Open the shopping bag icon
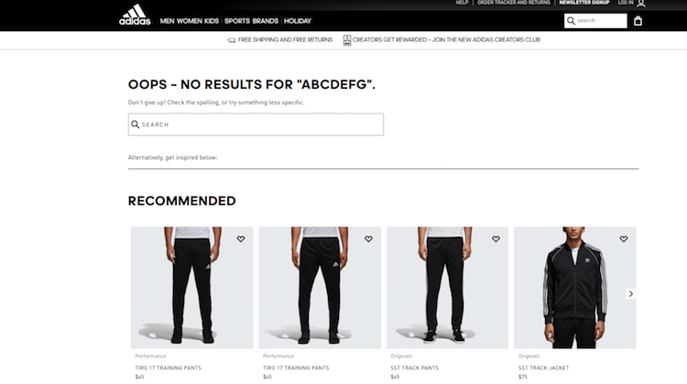Viewport: 687px width, 384px height. [x=638, y=20]
